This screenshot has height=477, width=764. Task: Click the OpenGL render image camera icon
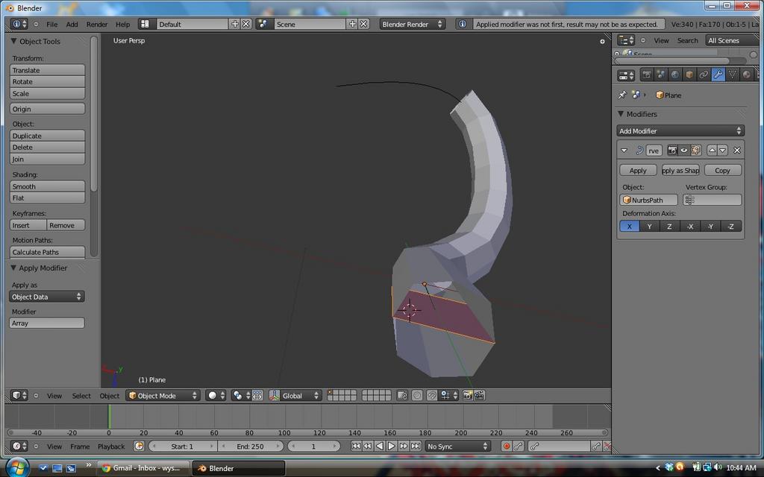tap(467, 396)
